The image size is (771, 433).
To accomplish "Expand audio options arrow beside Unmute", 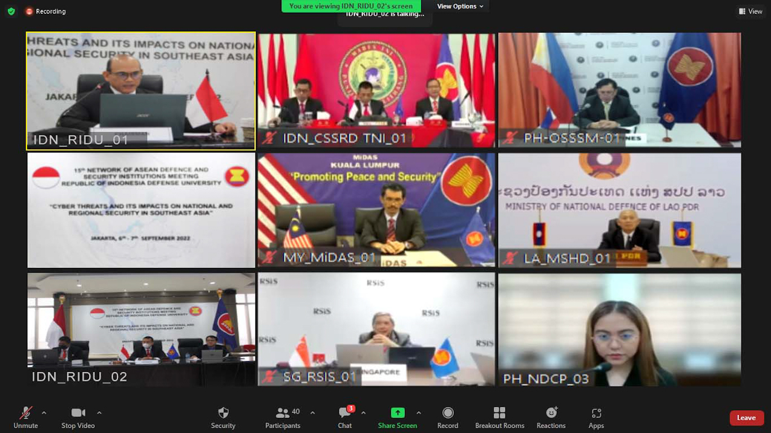I will click(44, 412).
